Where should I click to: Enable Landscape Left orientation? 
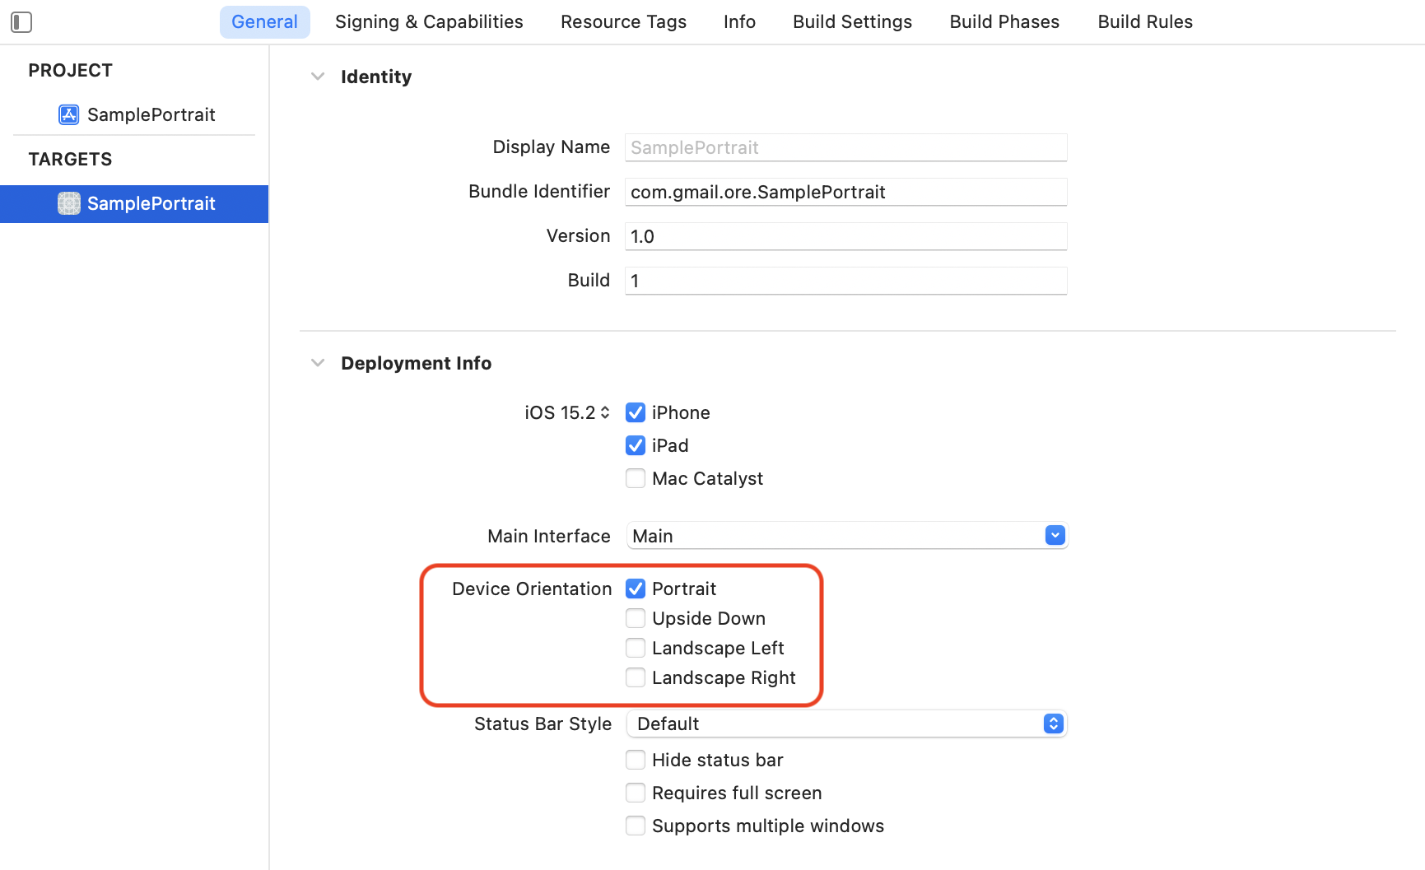(635, 648)
